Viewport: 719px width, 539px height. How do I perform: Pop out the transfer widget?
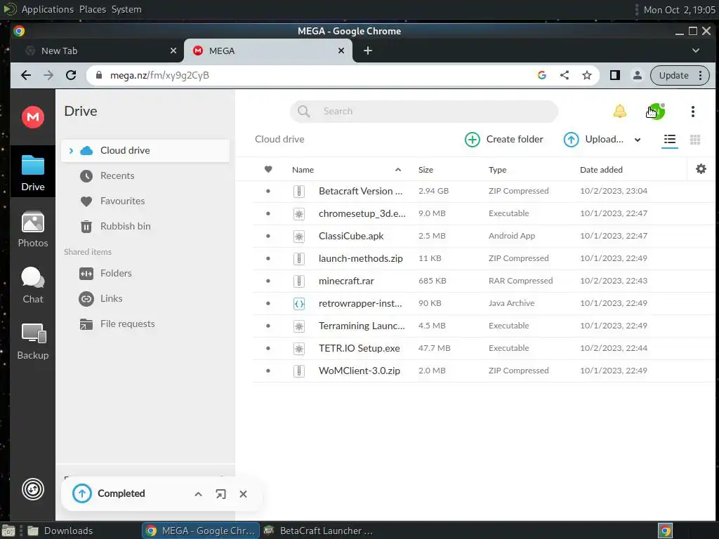point(220,494)
